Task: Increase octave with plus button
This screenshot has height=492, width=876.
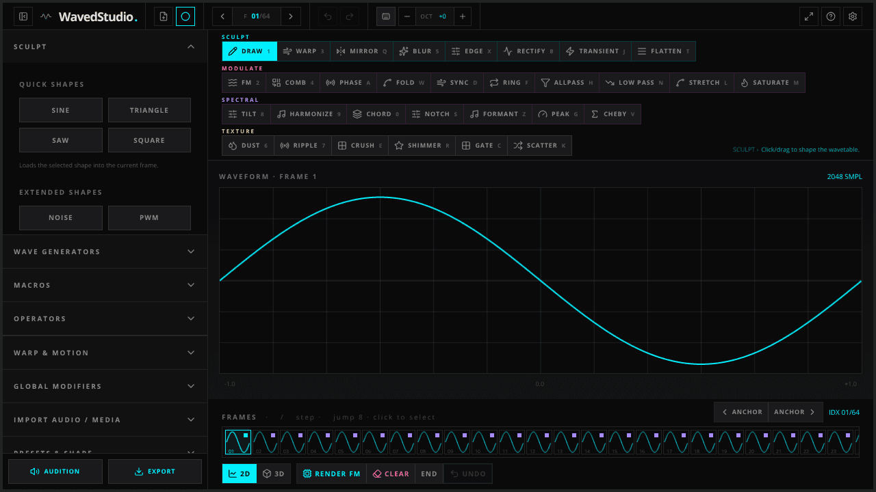Action: [x=462, y=16]
